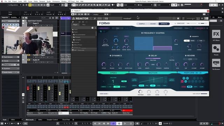Select the ALL warmth mode option
Screen dimensions: 224x126
click(x=187, y=41)
